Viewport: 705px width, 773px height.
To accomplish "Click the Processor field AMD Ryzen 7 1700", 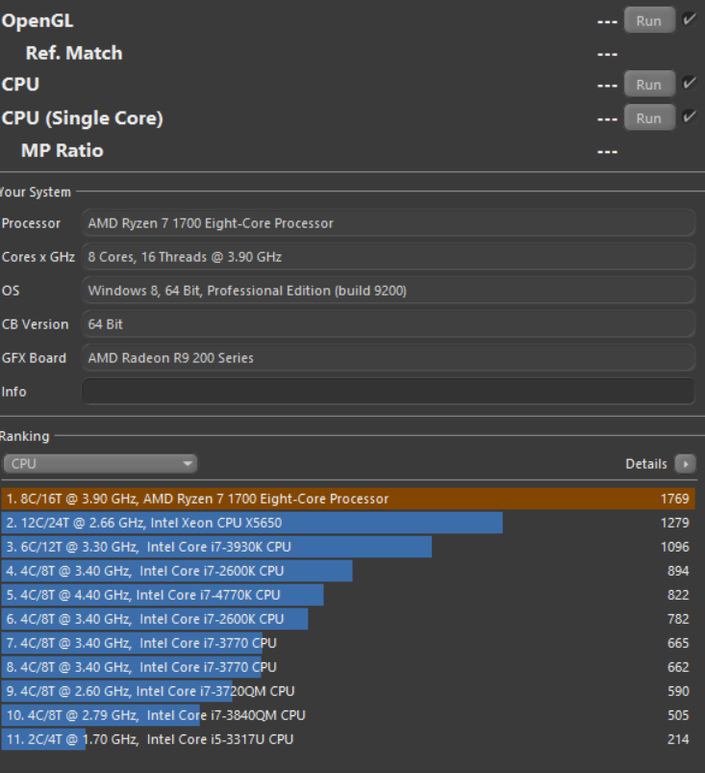I will pos(389,223).
